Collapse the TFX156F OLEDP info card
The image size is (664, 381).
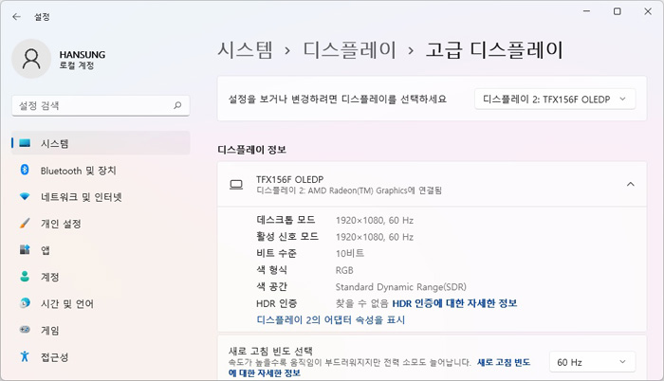(x=631, y=184)
